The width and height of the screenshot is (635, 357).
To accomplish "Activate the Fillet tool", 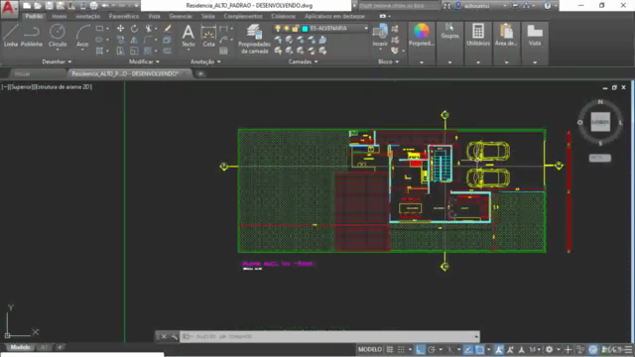I will pos(148,40).
